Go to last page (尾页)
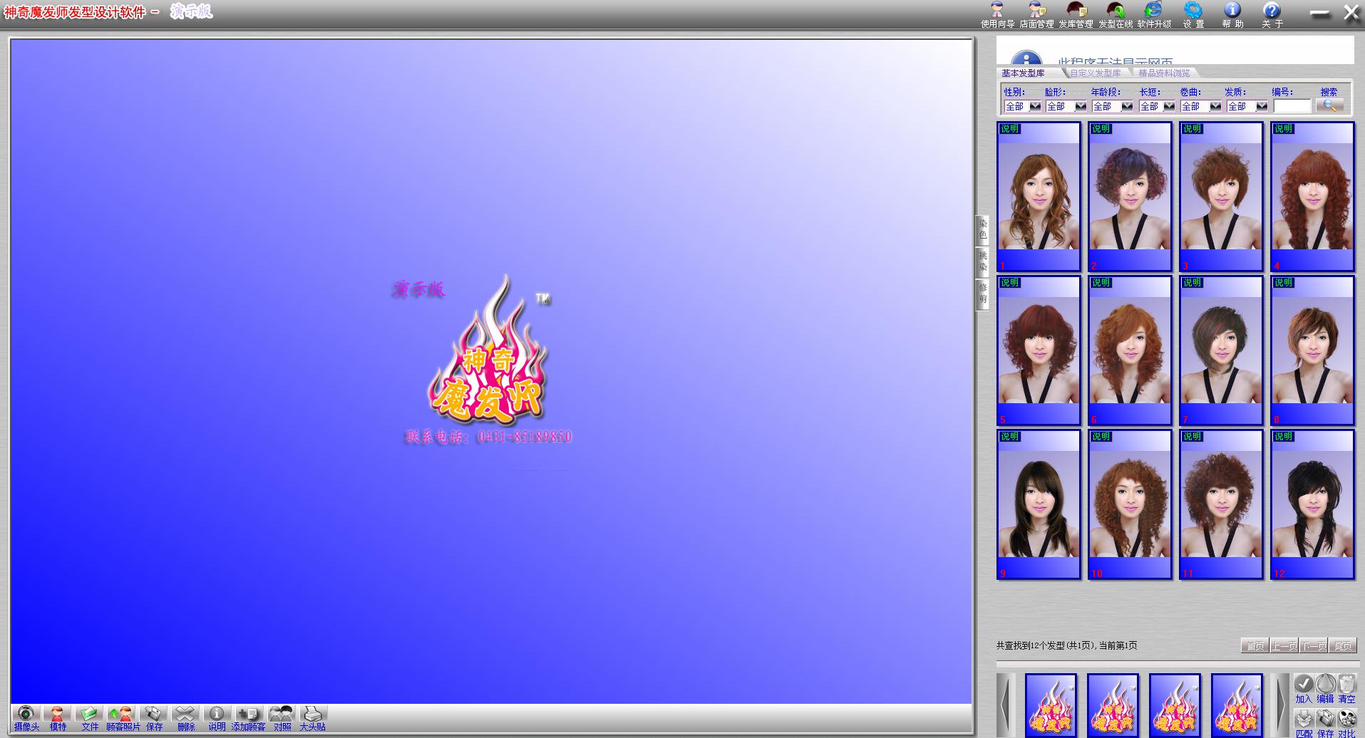 tap(1343, 645)
